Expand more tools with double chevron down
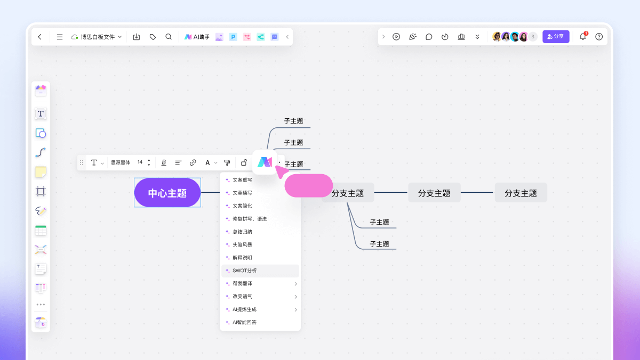The image size is (640, 360). tap(477, 37)
